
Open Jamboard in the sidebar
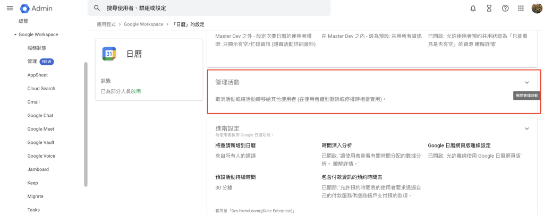click(38, 169)
